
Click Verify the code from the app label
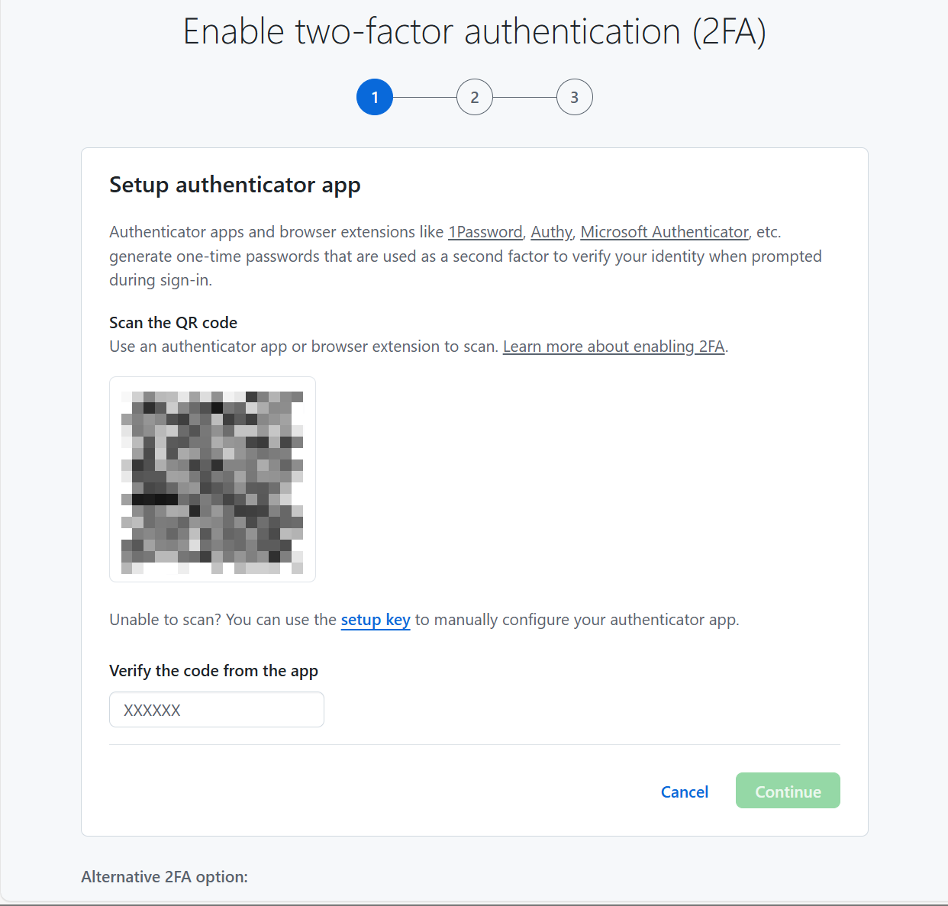pos(214,671)
